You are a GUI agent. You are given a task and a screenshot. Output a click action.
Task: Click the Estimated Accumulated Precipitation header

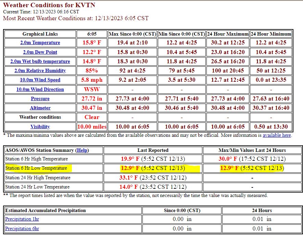[x=46, y=210]
